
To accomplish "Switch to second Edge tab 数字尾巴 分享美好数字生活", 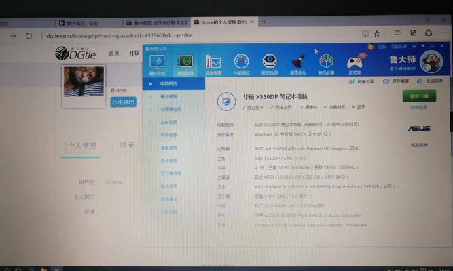I will (157, 22).
